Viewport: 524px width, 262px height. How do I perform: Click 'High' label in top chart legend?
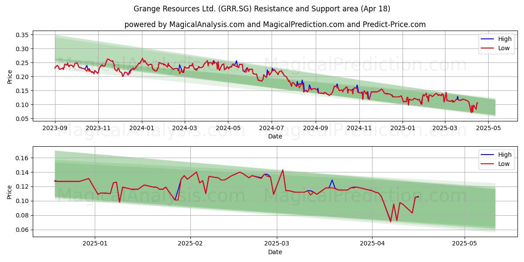point(505,39)
